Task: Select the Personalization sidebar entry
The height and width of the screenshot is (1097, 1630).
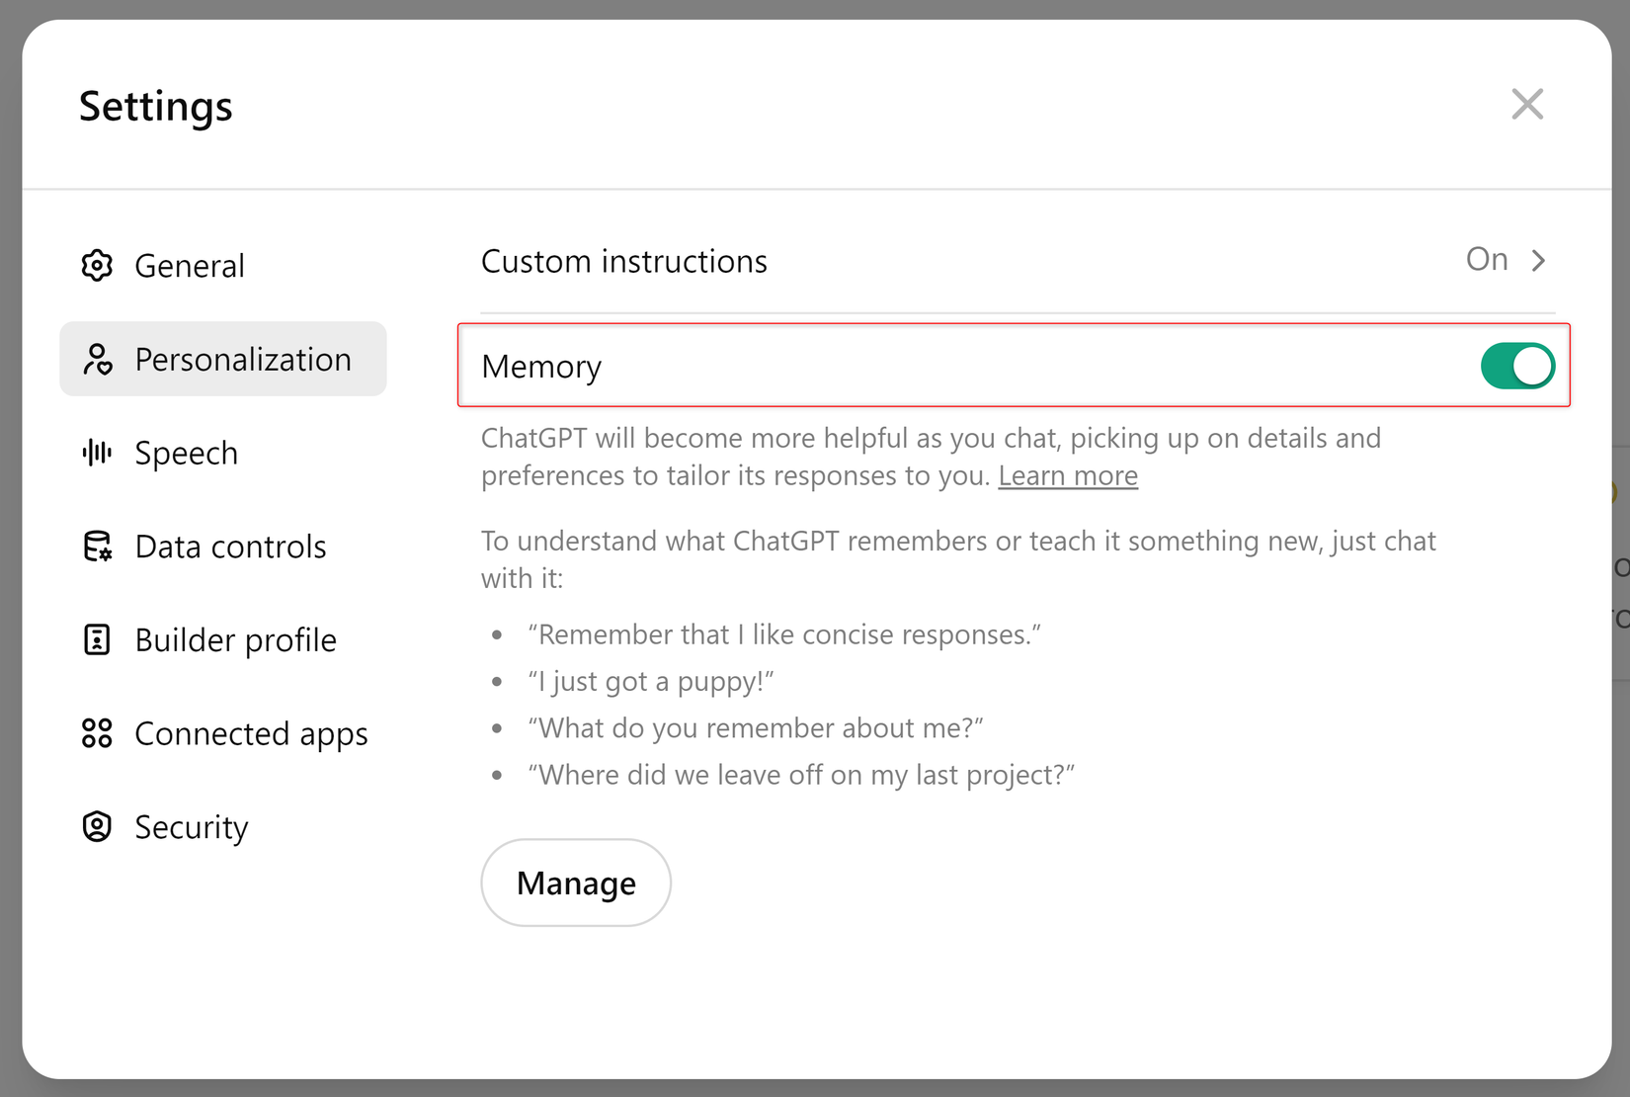Action: point(243,359)
